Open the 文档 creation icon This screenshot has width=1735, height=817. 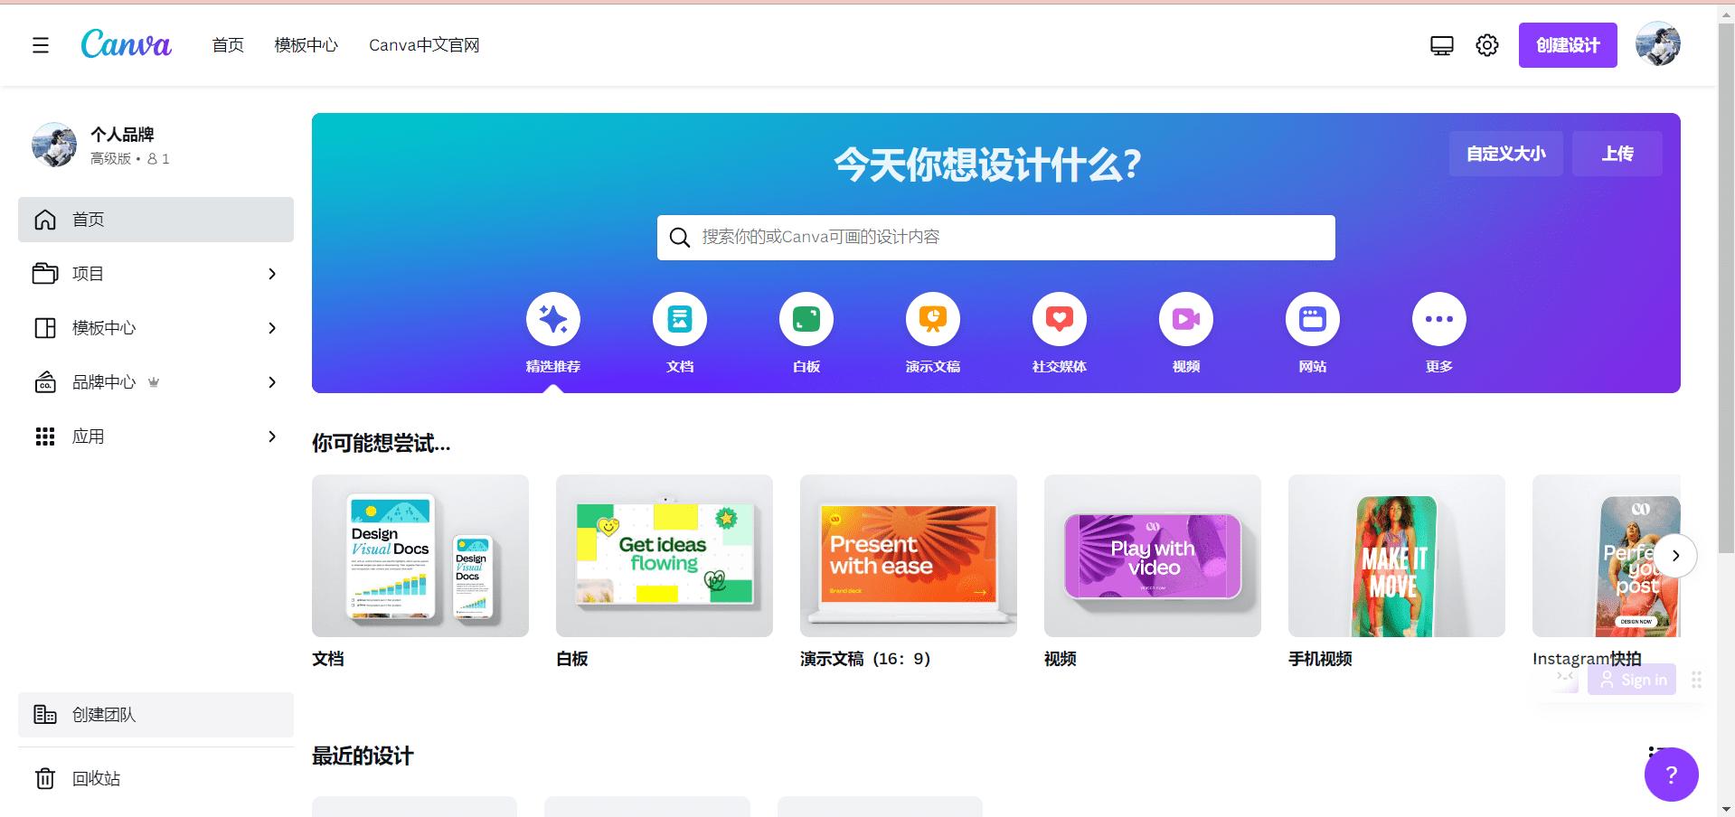[679, 318]
